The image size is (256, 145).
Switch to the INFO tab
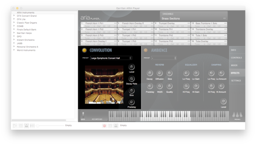[x=237, y=50]
